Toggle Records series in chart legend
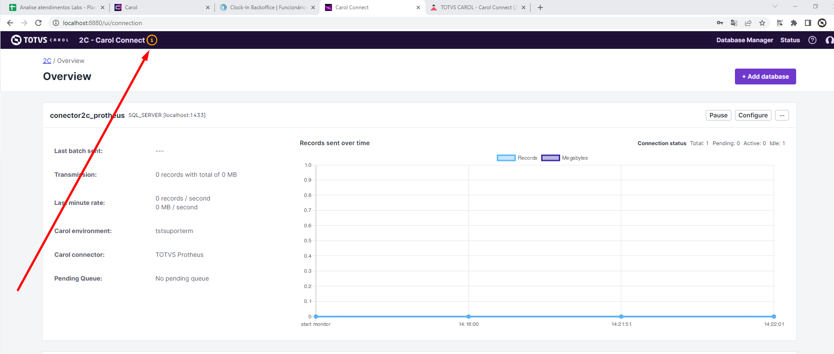The width and height of the screenshot is (834, 354). click(517, 158)
